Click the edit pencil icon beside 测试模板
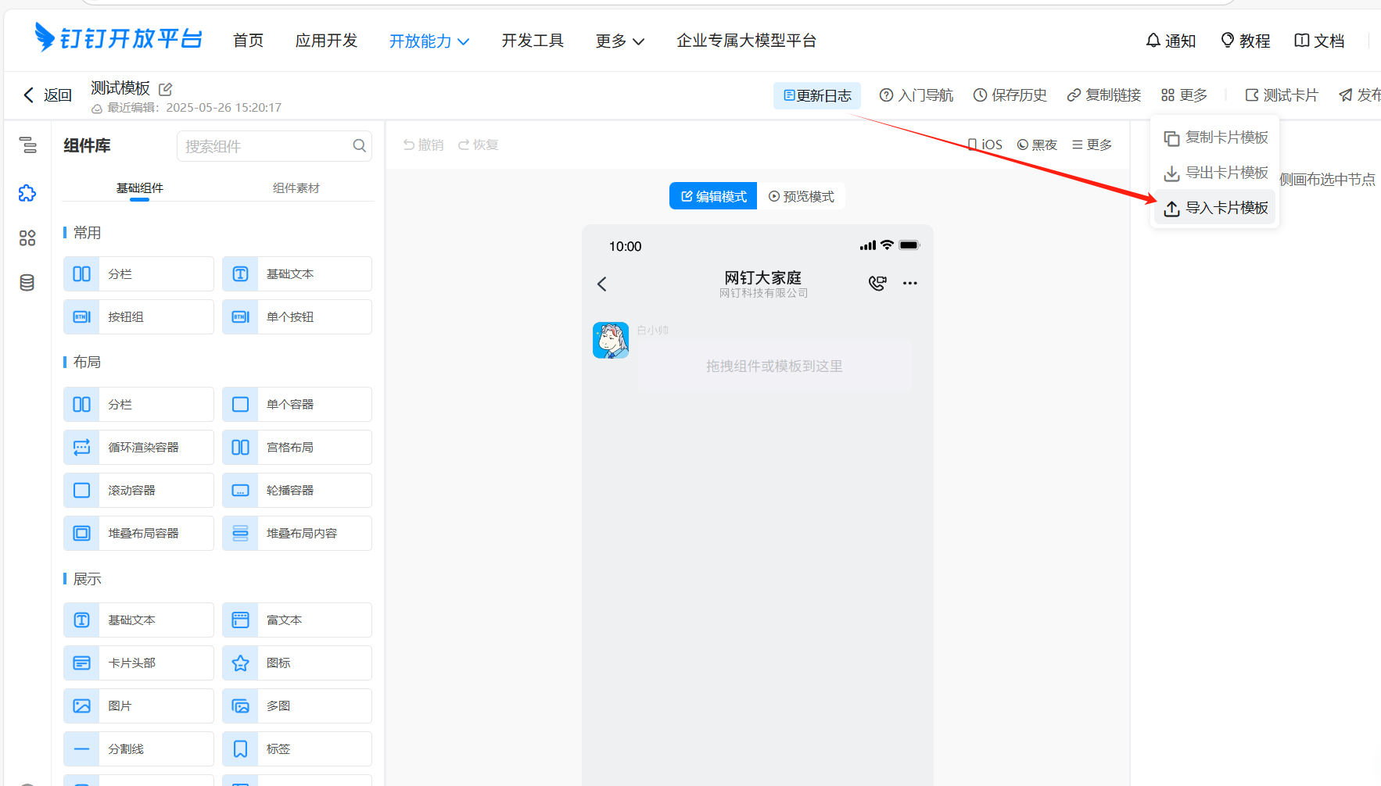The height and width of the screenshot is (786, 1381). point(165,89)
